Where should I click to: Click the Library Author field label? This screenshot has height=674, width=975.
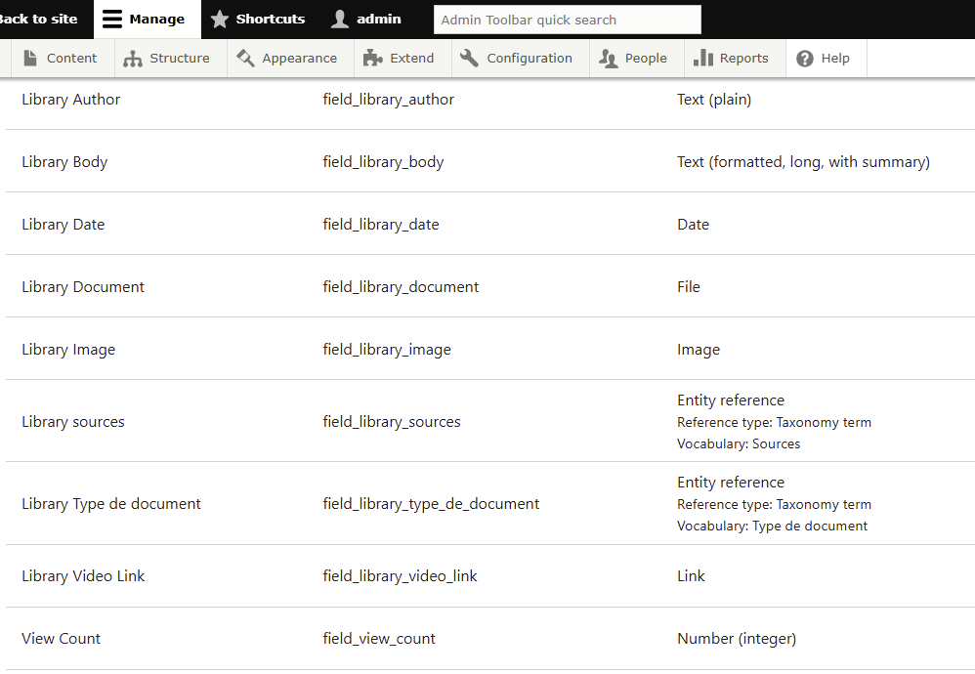71,100
